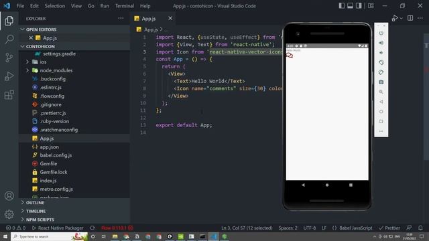
Task: Open the Edit menu
Action: pyautogui.click(x=34, y=6)
